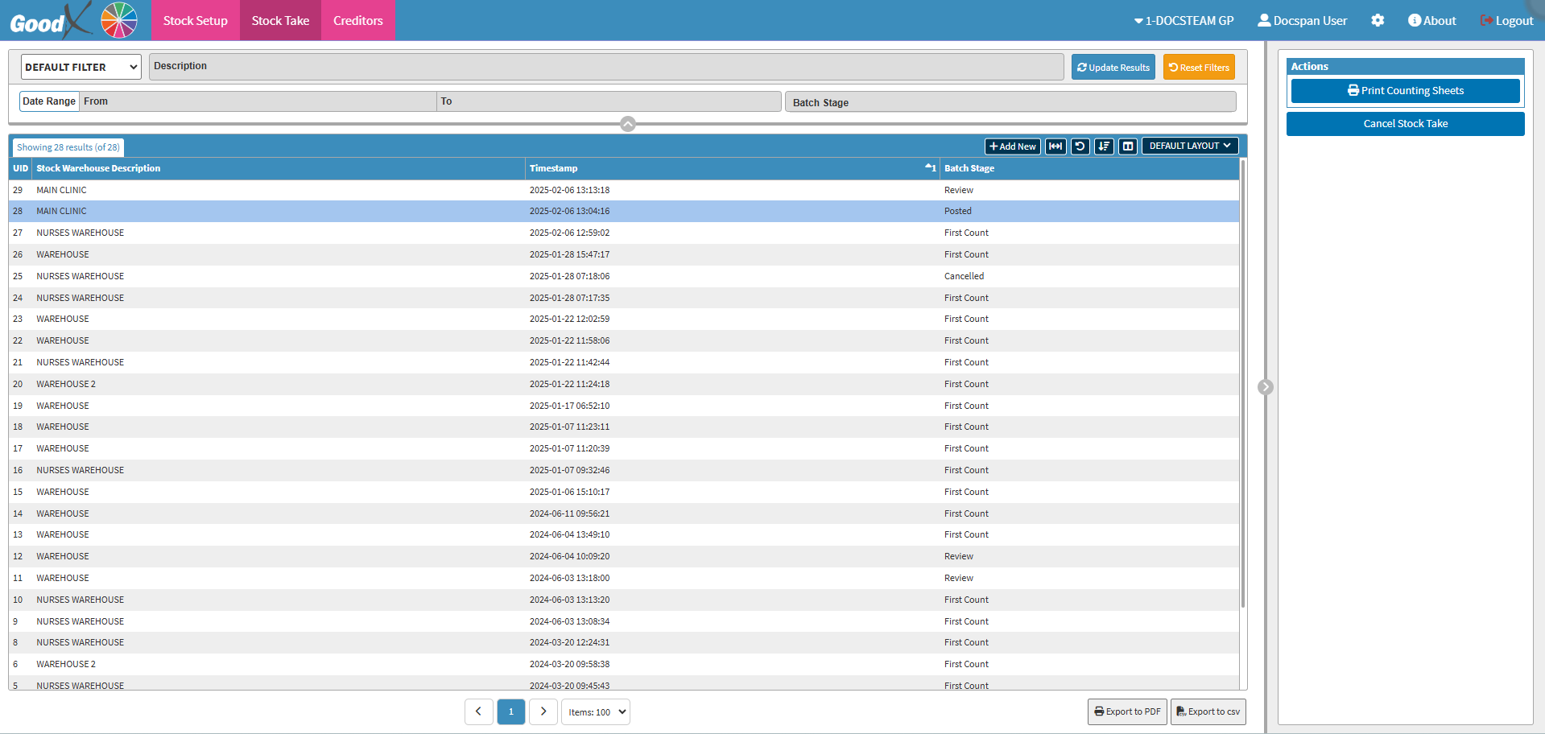Open the DEFAULT FILTER dropdown
The width and height of the screenshot is (1545, 734).
tap(81, 68)
